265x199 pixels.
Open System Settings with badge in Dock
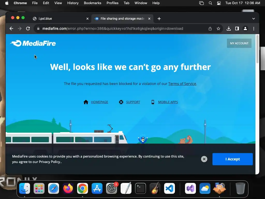112,188
